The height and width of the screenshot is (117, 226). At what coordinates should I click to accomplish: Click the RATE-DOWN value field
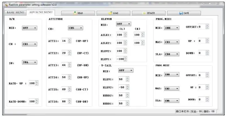point(32,101)
